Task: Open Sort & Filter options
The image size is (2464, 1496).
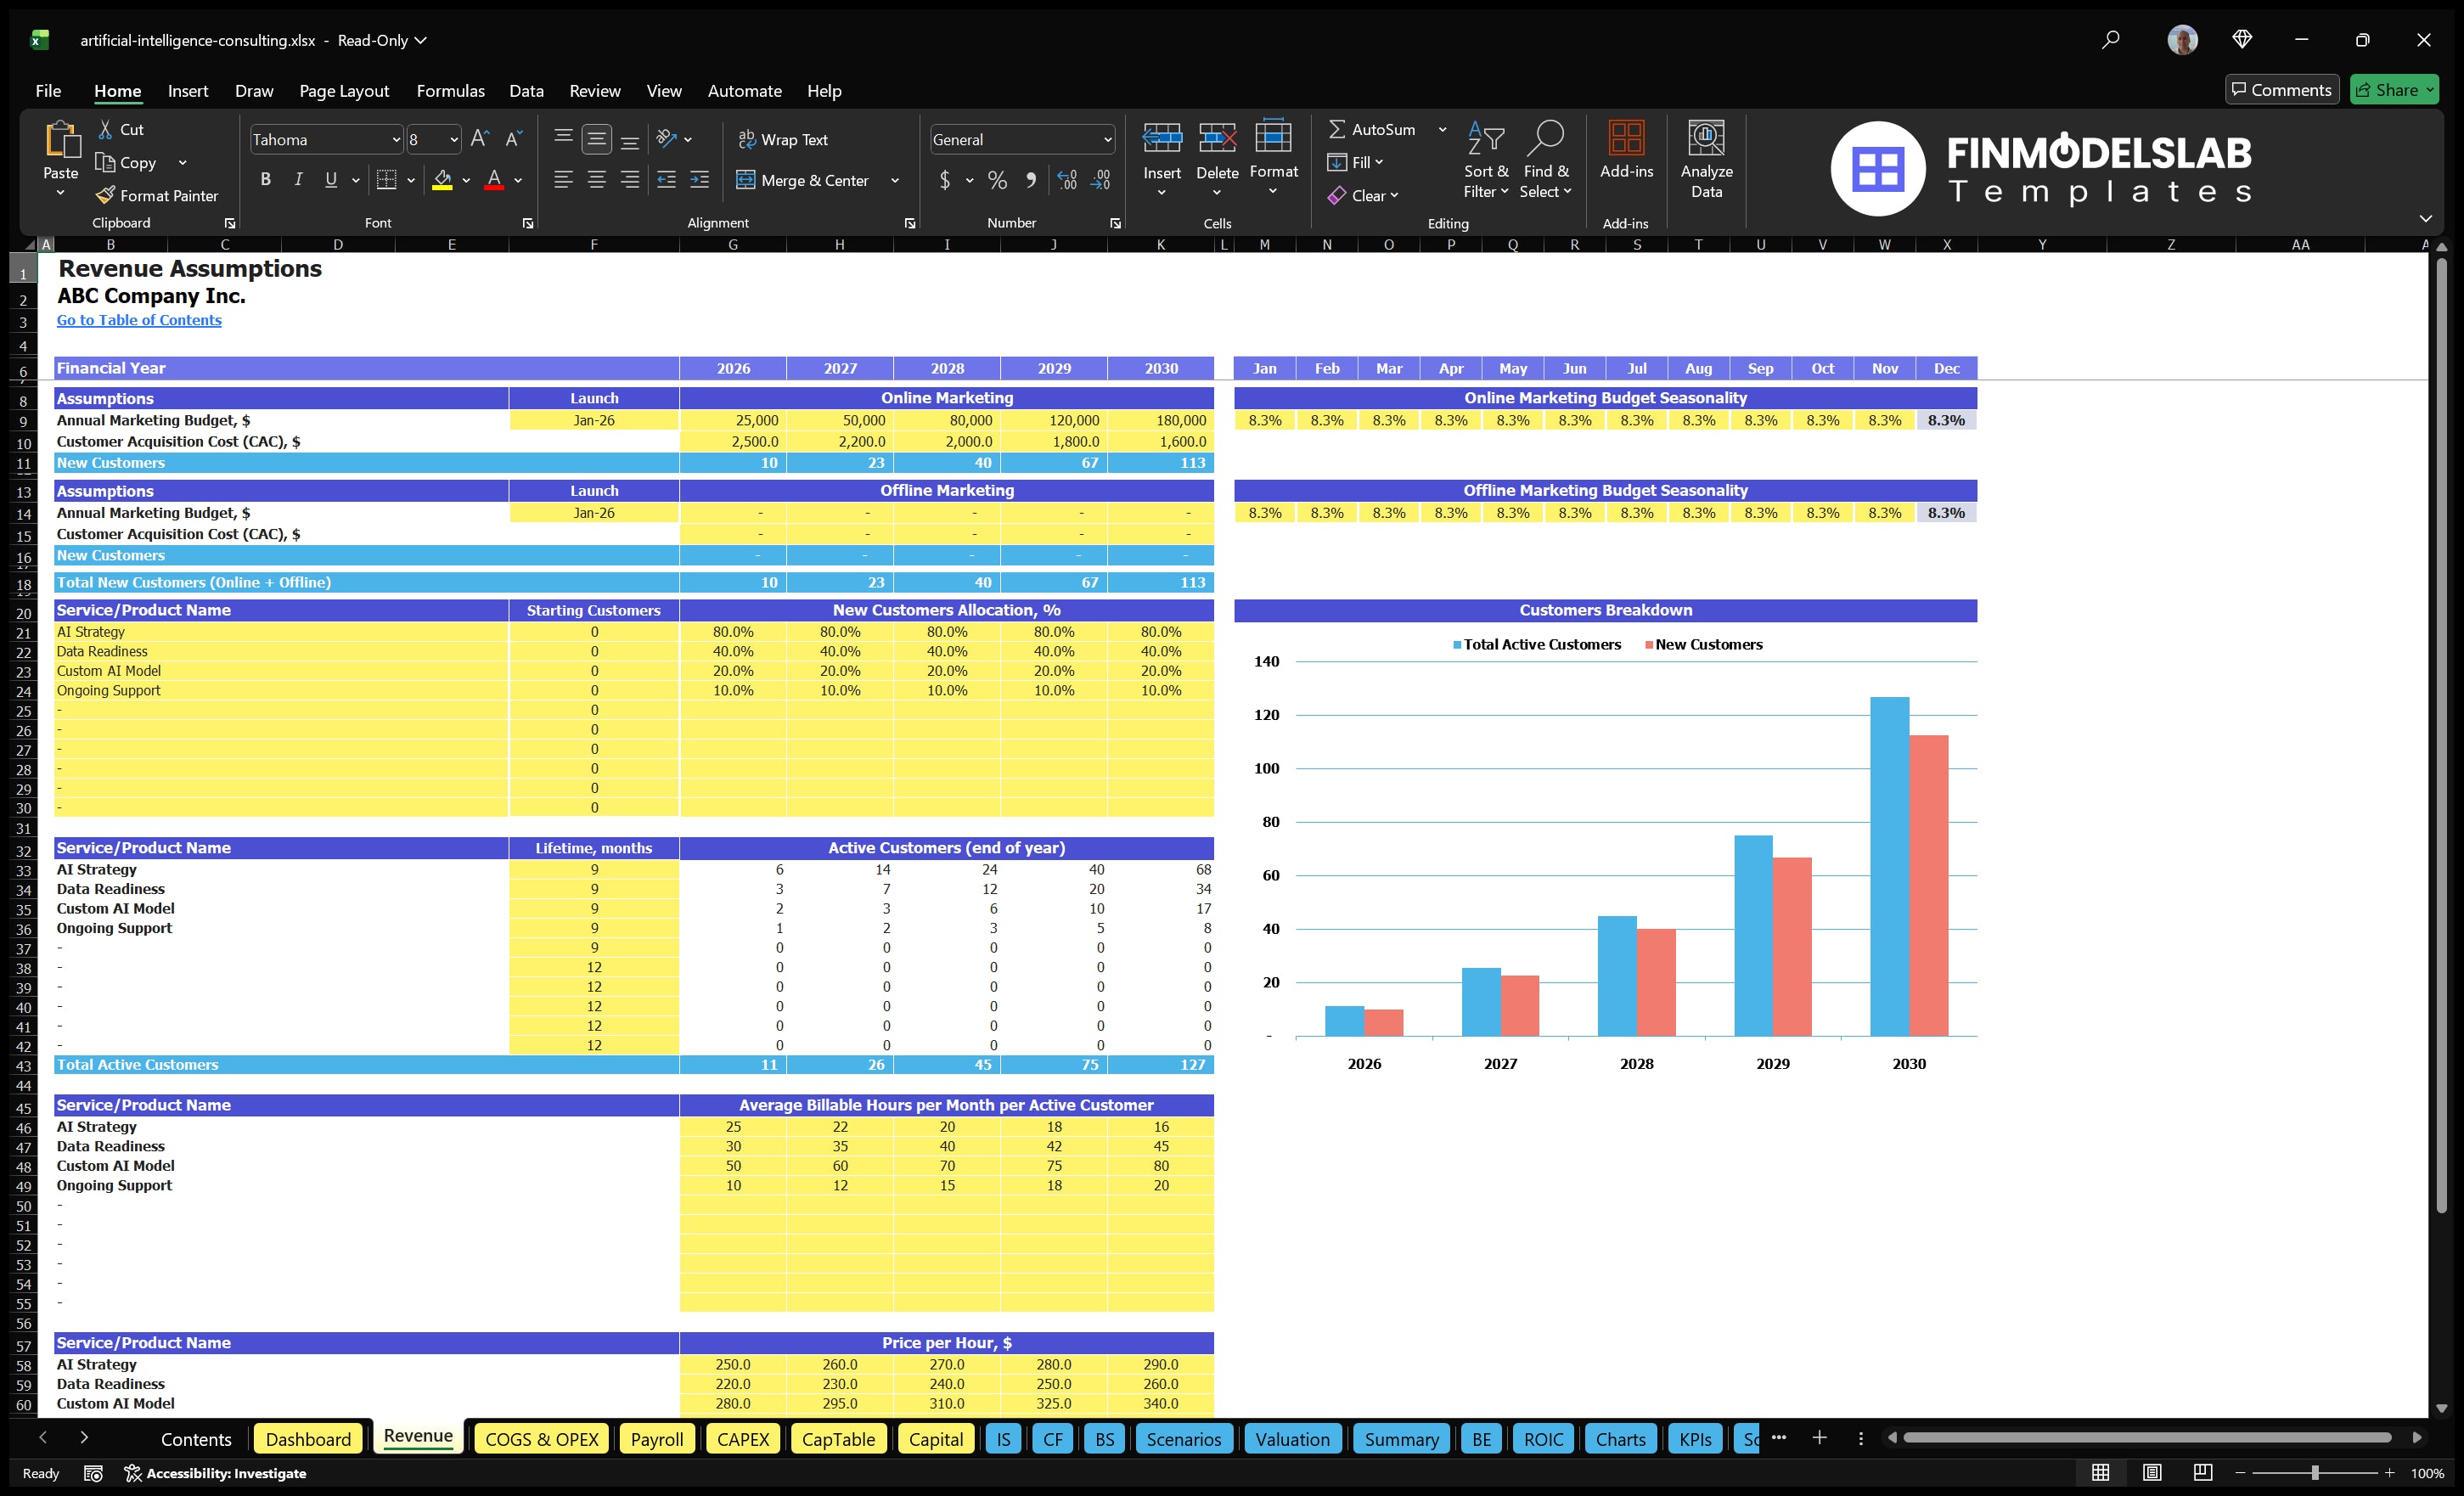Action: pyautogui.click(x=1486, y=158)
